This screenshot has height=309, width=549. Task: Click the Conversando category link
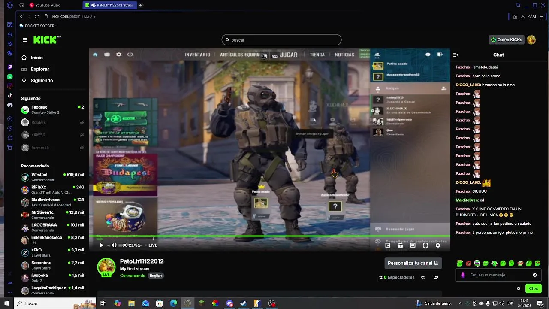pos(133,276)
